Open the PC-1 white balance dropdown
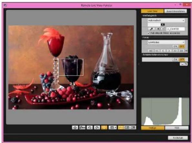 pyautogui.click(x=160, y=29)
